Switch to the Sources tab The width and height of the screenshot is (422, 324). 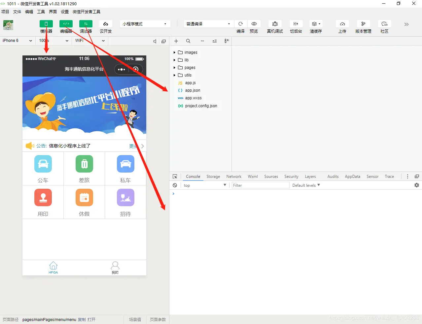pos(271,177)
